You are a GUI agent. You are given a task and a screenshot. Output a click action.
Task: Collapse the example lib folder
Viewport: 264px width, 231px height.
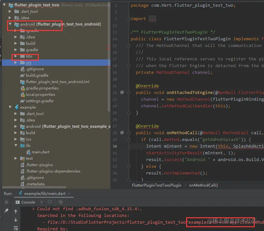16,145
